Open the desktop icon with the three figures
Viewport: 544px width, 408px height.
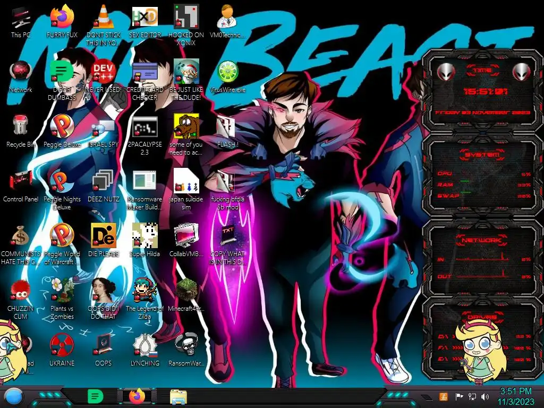click(186, 181)
